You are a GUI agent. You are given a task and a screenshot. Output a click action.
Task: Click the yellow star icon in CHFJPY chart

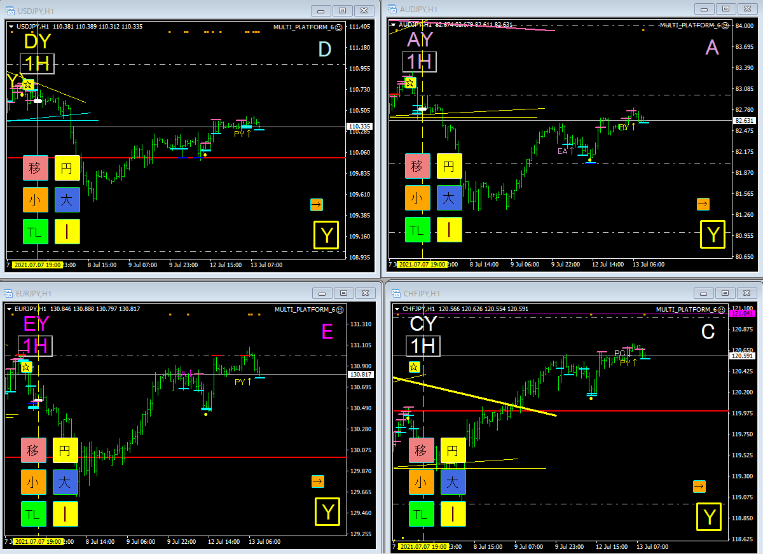click(414, 367)
